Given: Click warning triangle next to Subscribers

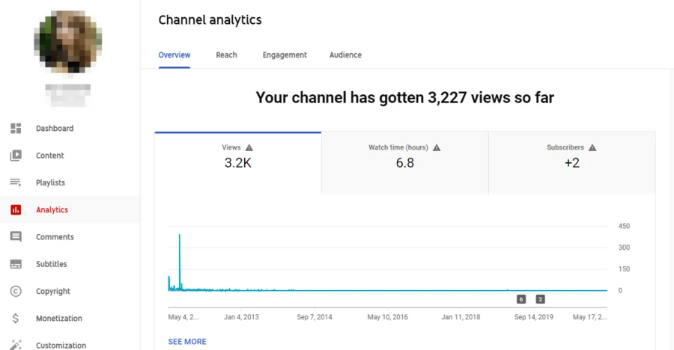Looking at the screenshot, I should (592, 148).
